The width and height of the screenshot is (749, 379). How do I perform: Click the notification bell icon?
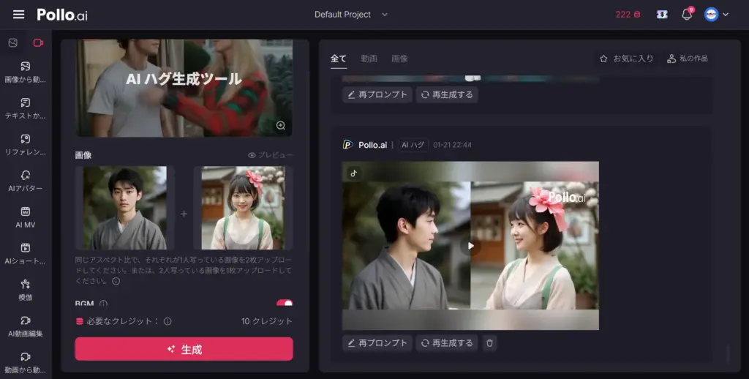pyautogui.click(x=686, y=15)
